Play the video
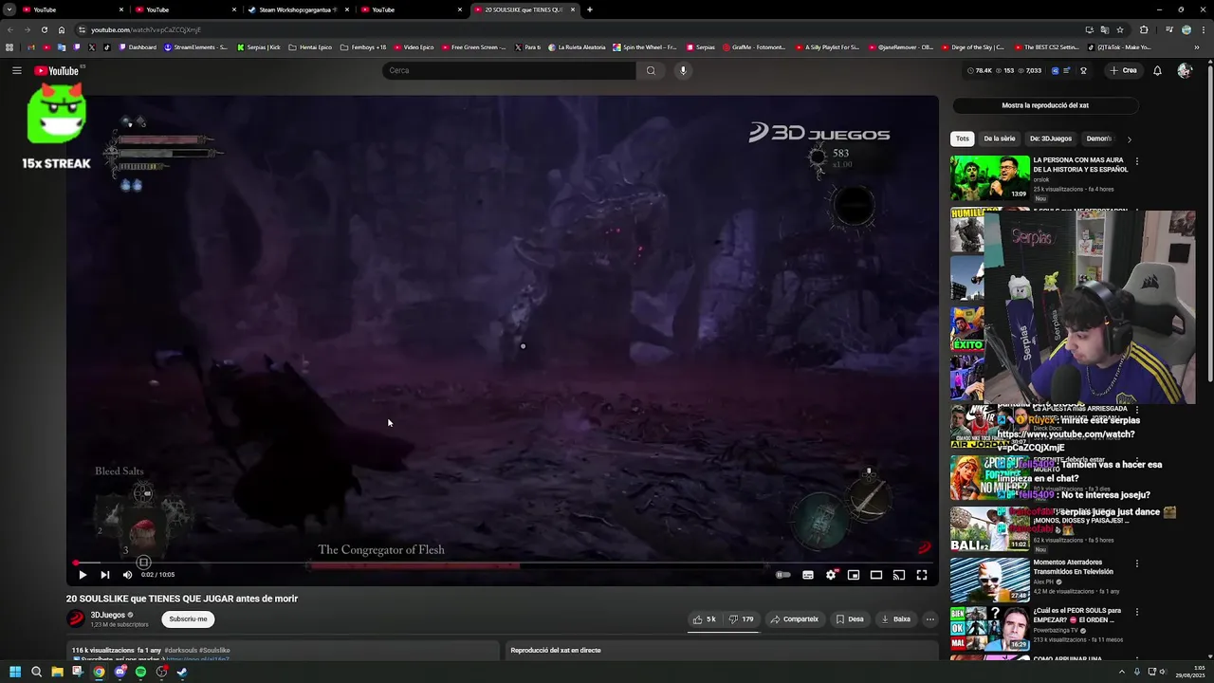The height and width of the screenshot is (683, 1214). coord(82,575)
